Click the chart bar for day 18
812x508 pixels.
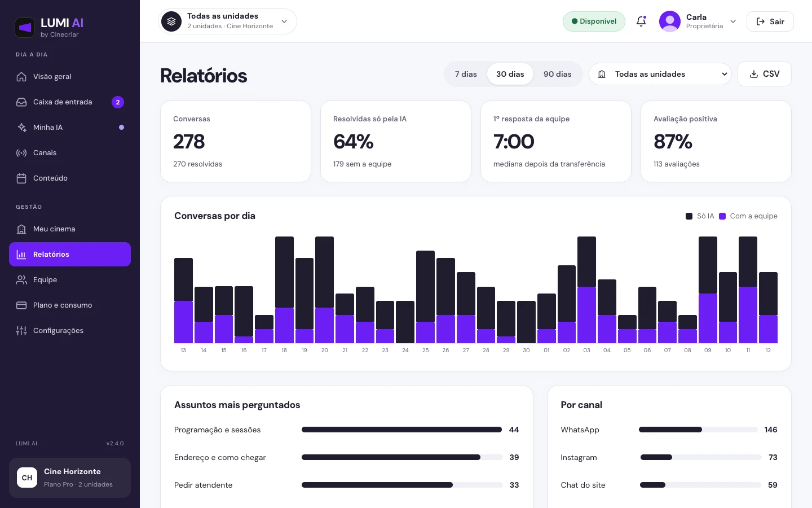[x=284, y=290]
